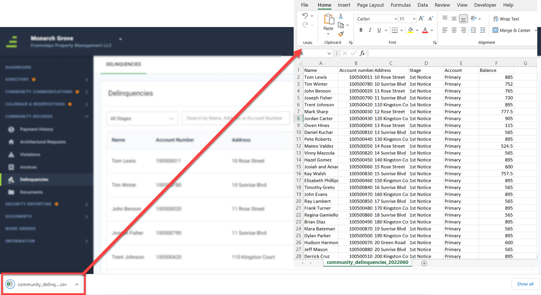Toggle Bold formatting
This screenshot has height=295, width=541.
pos(361,30)
